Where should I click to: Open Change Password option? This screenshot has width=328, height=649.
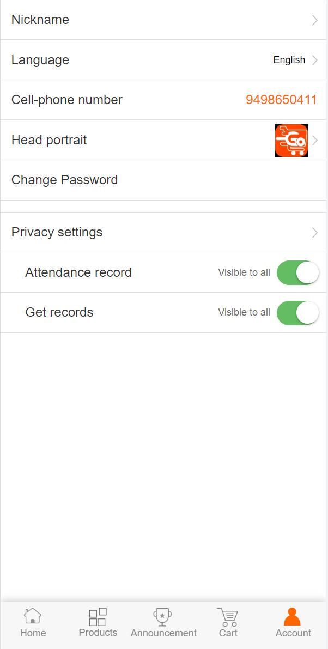point(64,180)
